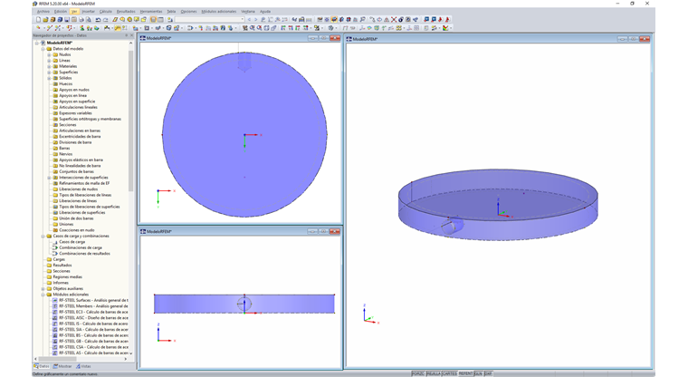Screen dimensions: 688x377
Task: Click the previous load case arrow
Action: coord(249,19)
